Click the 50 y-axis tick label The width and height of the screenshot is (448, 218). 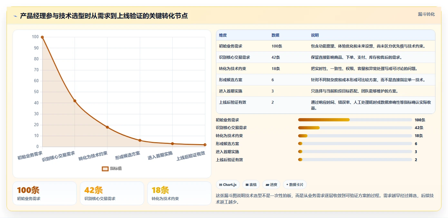click(x=36, y=92)
